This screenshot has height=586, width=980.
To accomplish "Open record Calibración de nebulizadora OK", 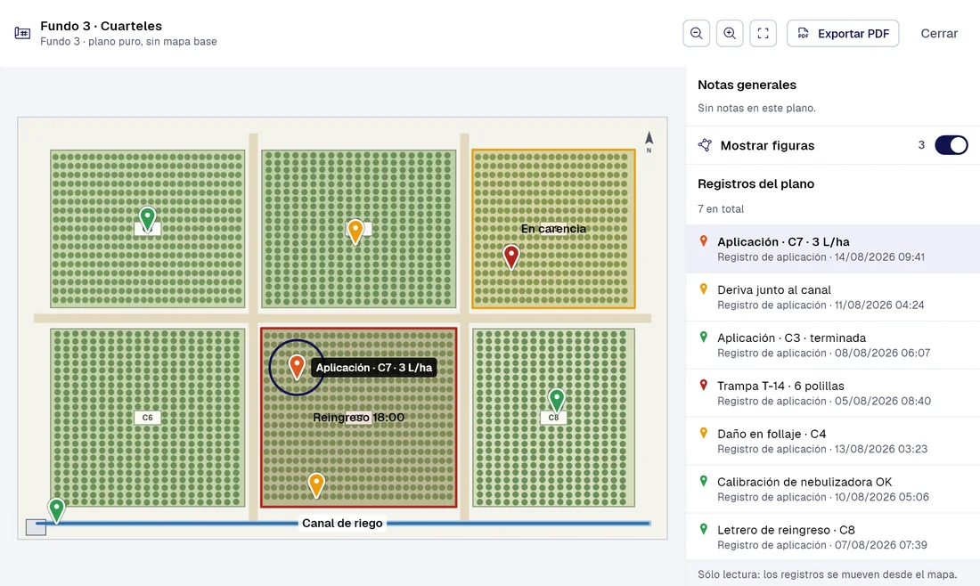I will tap(832, 489).
